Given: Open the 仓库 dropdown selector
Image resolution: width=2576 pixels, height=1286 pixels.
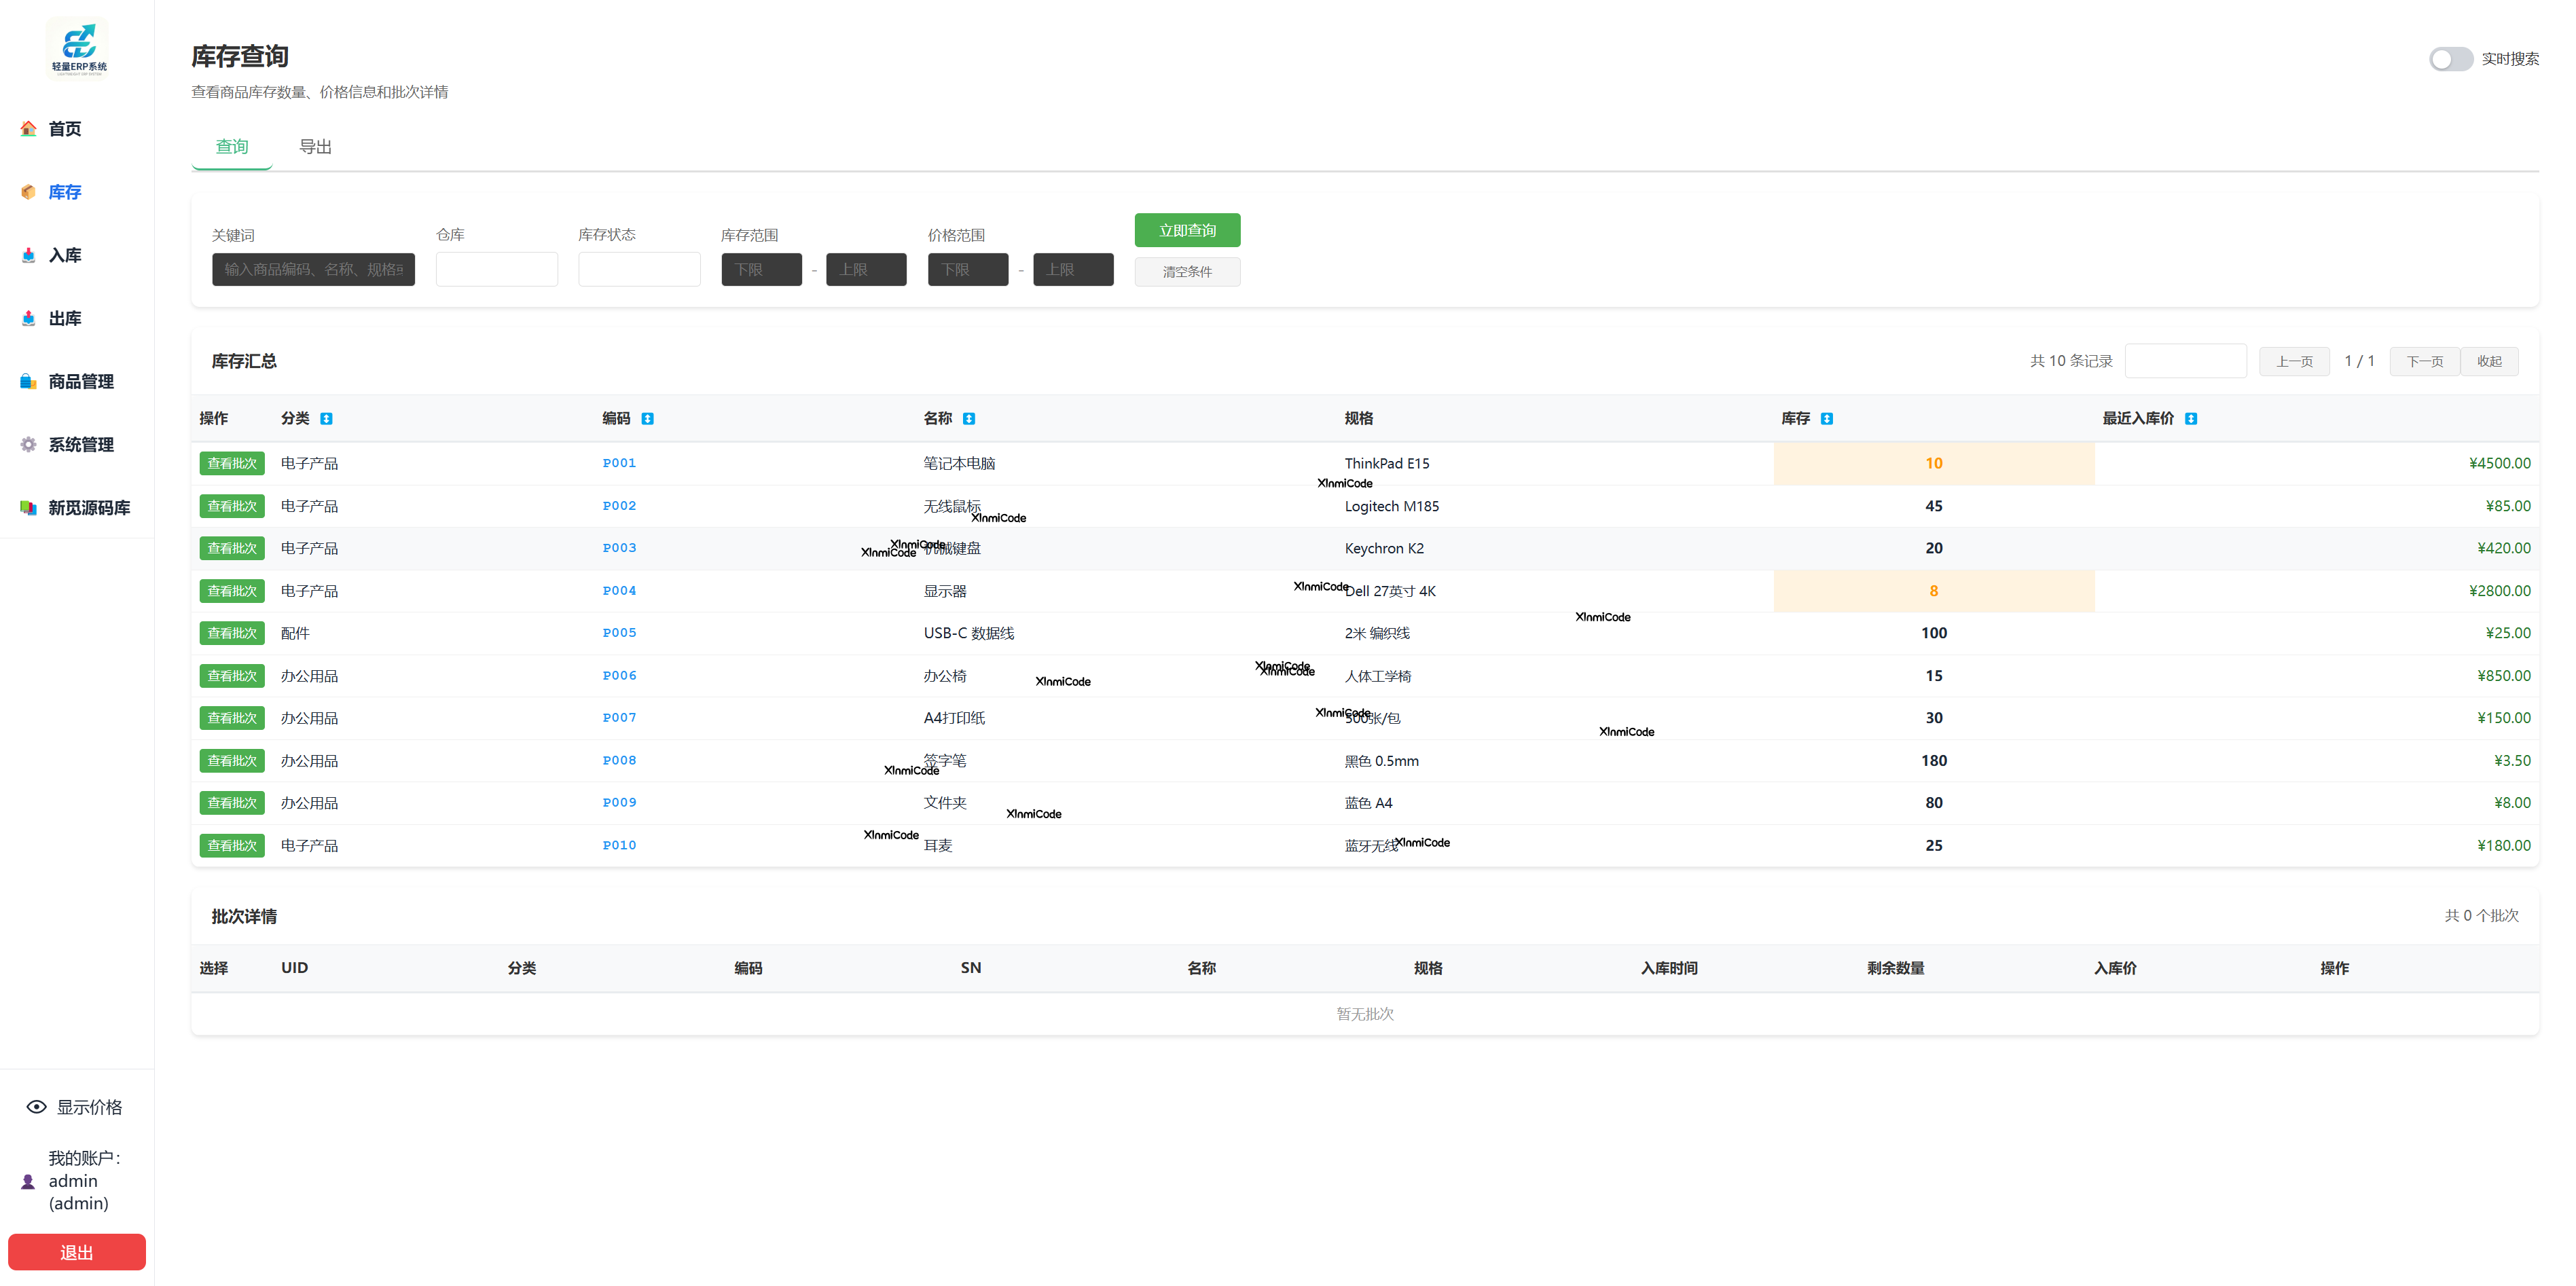Looking at the screenshot, I should tap(496, 270).
